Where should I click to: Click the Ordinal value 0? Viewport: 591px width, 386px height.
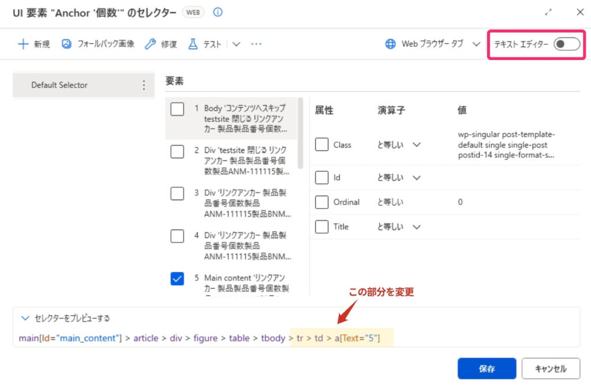(x=460, y=202)
